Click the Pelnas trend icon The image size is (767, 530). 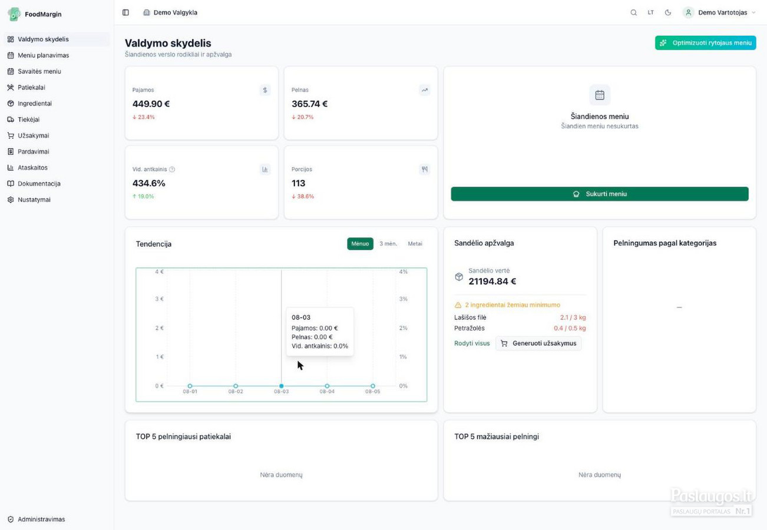tap(424, 90)
